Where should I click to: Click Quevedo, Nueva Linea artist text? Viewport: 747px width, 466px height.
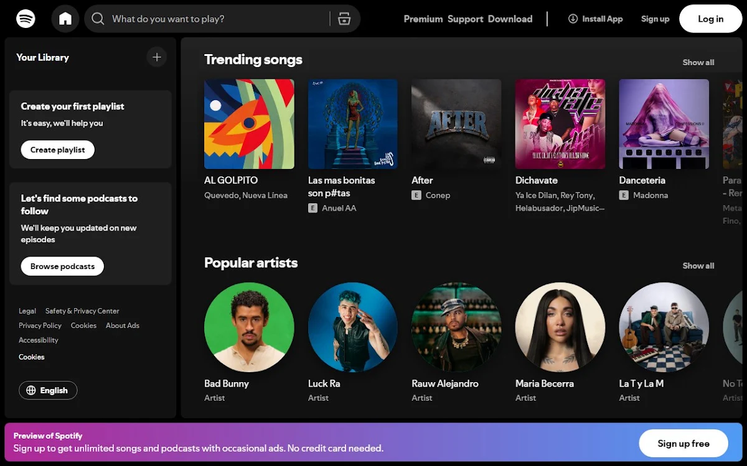[x=246, y=195]
